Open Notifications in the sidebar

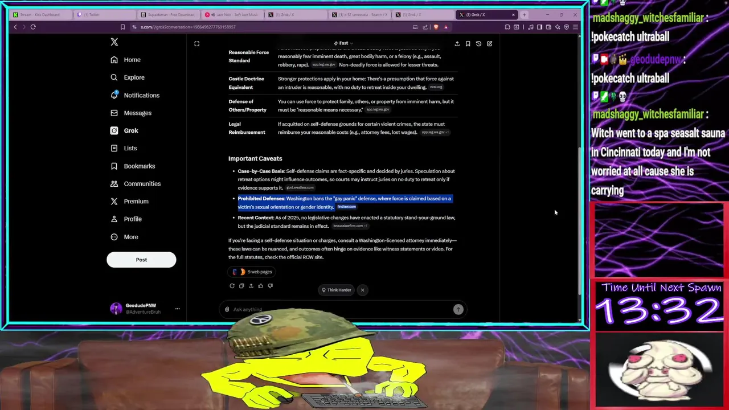tap(135, 95)
